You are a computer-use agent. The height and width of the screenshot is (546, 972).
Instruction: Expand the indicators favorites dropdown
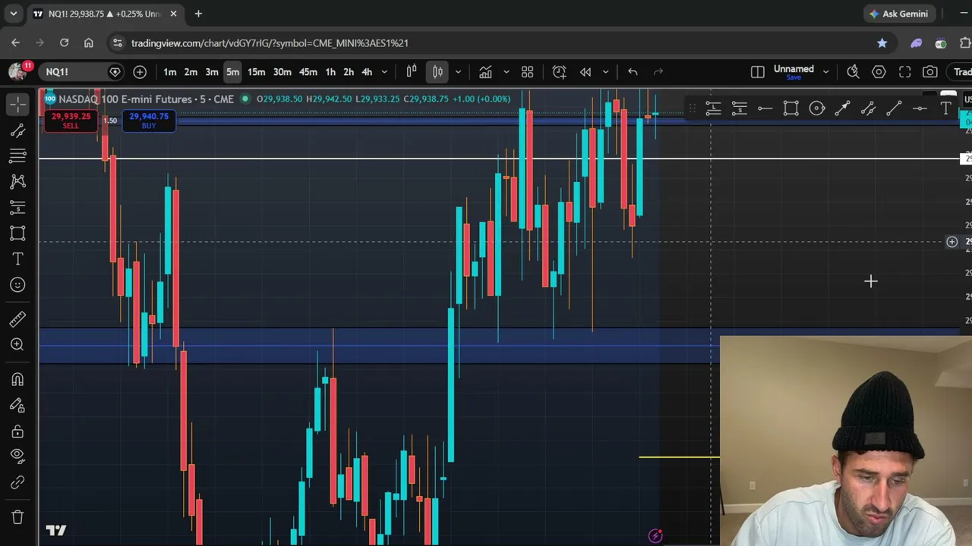pyautogui.click(x=506, y=72)
